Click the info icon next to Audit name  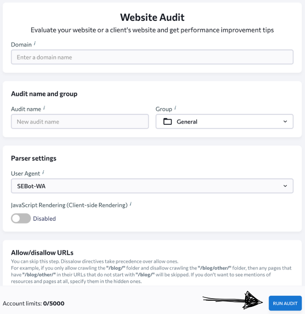tap(44, 108)
